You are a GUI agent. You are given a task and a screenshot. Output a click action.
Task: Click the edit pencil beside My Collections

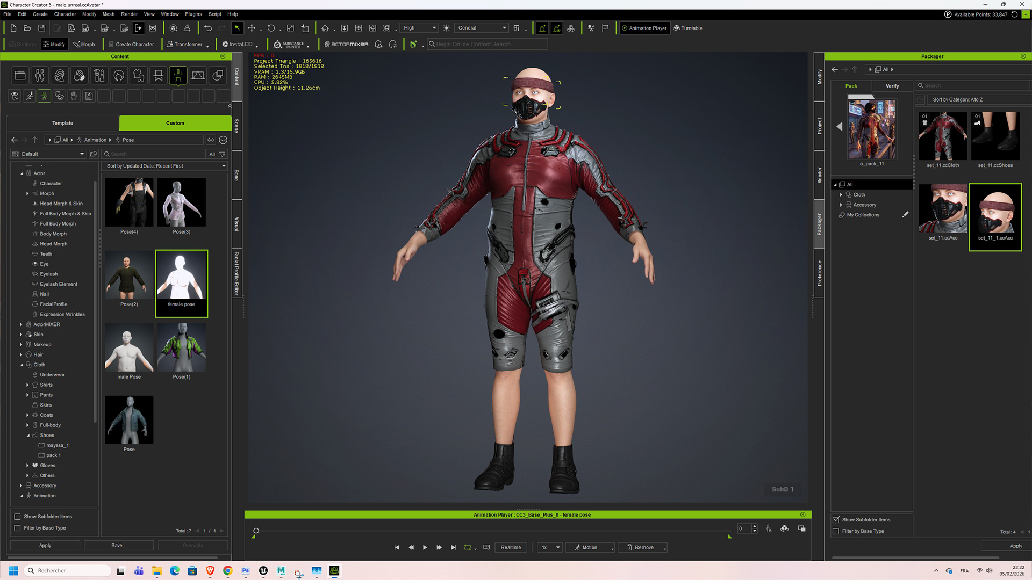coord(905,215)
